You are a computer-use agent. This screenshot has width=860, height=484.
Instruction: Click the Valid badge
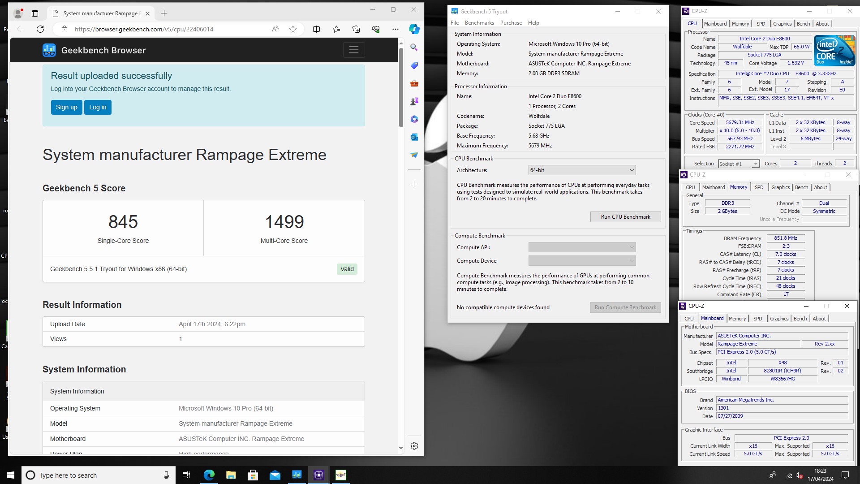(347, 269)
